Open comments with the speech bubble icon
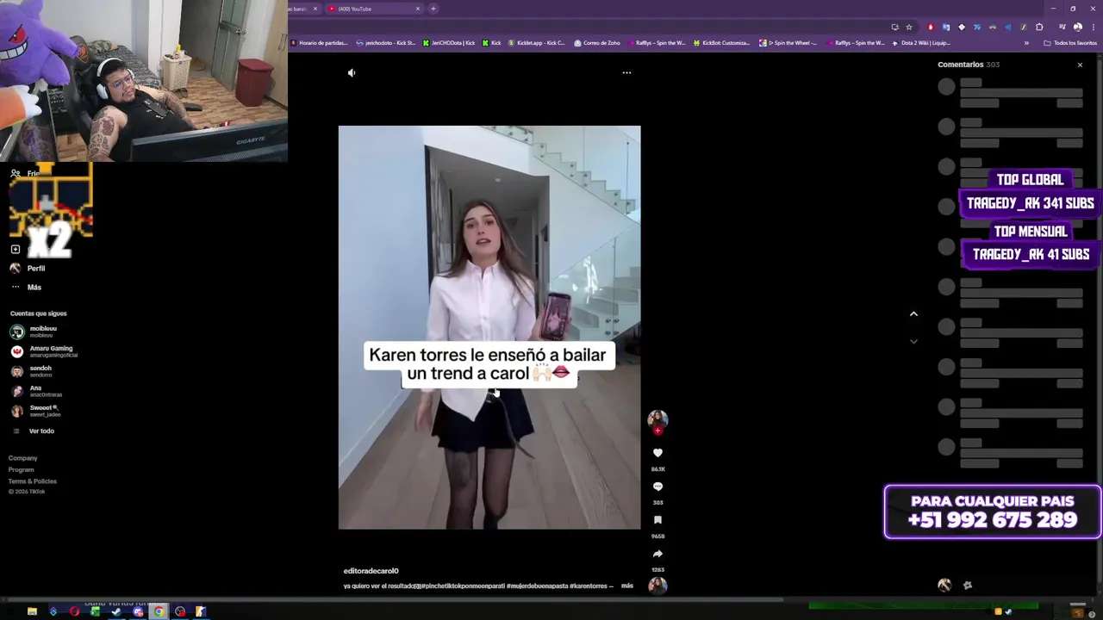 point(657,487)
